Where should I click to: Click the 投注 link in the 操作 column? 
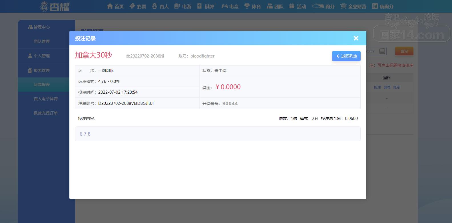tap(377, 87)
